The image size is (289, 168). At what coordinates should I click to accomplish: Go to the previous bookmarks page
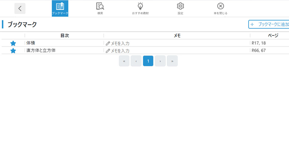click(x=136, y=61)
